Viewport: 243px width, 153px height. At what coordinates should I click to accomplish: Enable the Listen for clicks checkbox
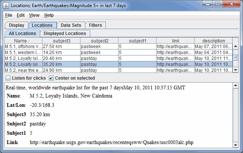tap(8, 78)
